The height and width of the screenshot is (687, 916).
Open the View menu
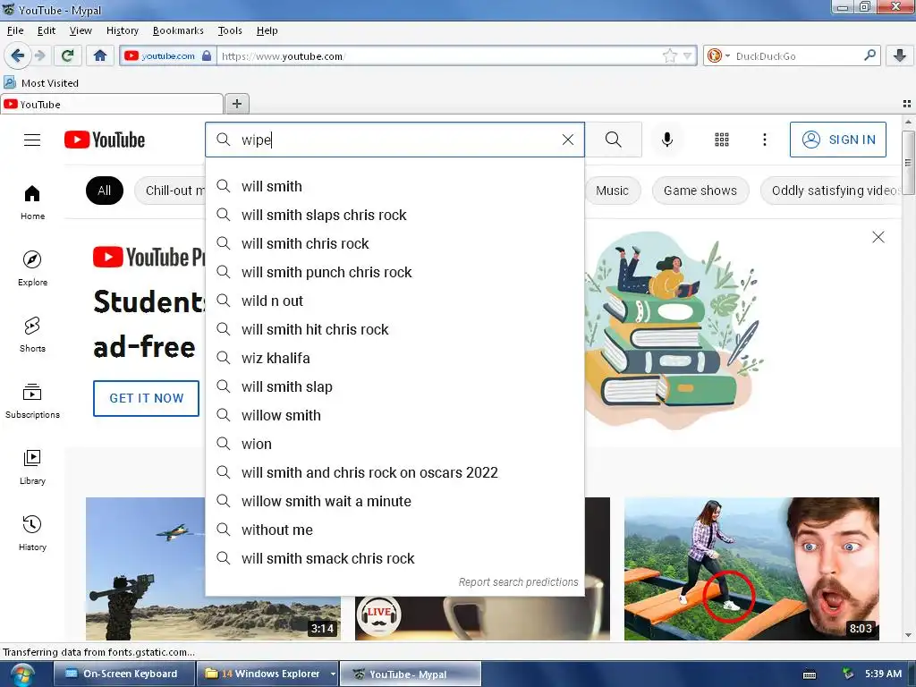click(x=81, y=30)
